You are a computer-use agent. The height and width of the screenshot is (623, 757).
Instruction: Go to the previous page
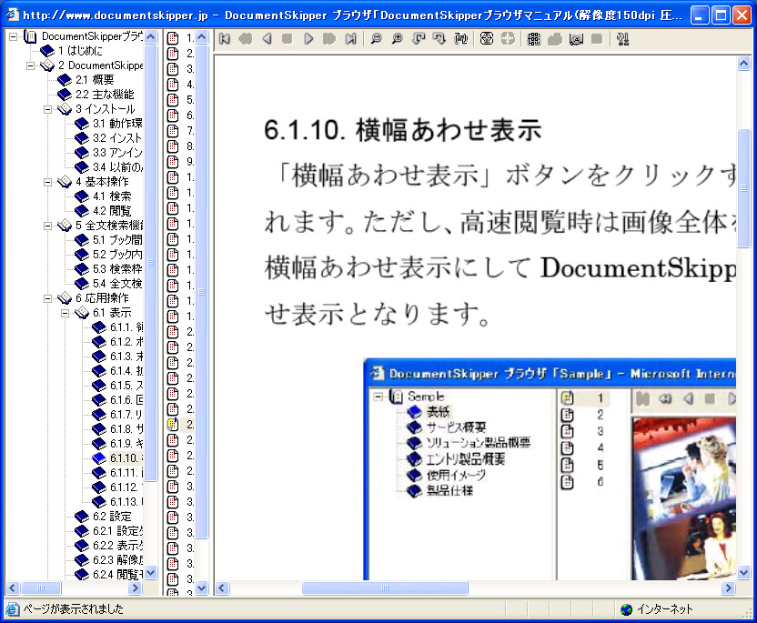click(x=267, y=38)
